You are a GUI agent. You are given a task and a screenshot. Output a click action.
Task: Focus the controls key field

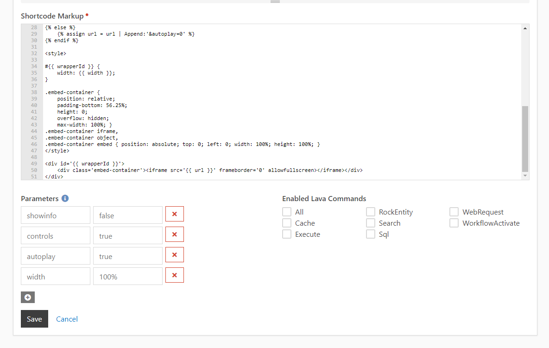point(56,235)
